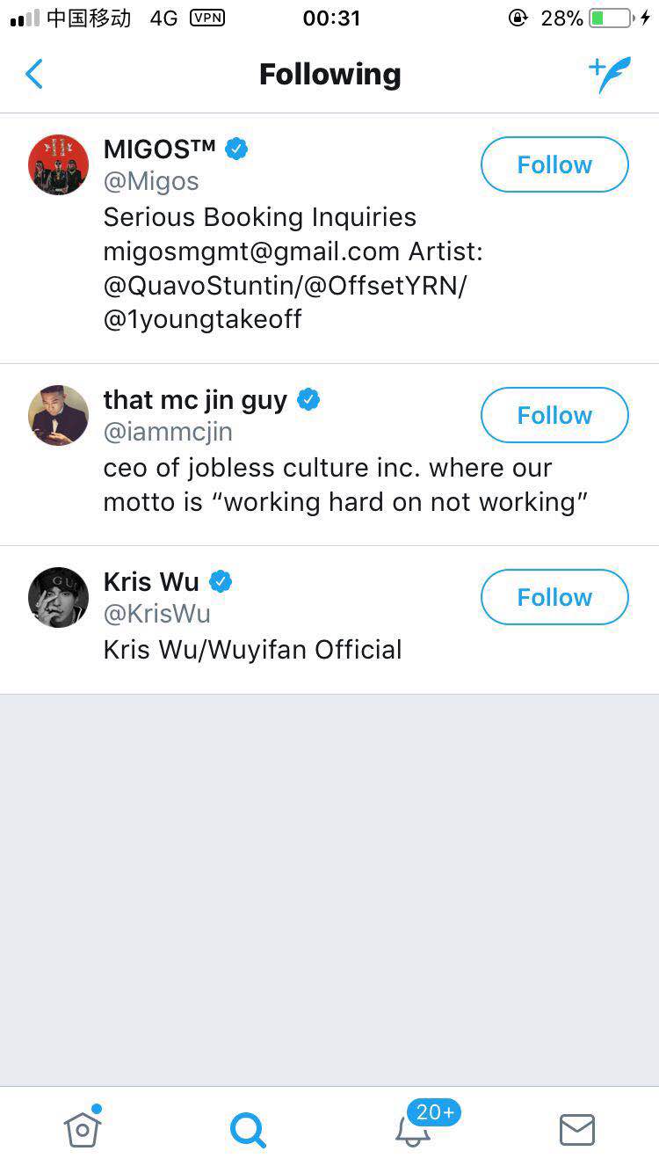
Task: Follow the Kris Wu account
Action: [554, 597]
